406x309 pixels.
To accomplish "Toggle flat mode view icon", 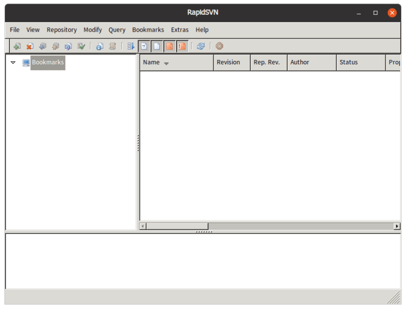I will (x=131, y=46).
